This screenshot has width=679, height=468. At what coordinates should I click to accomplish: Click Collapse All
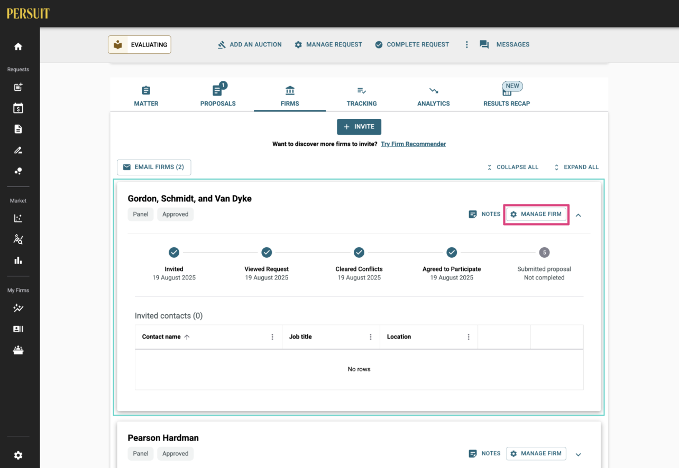pyautogui.click(x=512, y=167)
